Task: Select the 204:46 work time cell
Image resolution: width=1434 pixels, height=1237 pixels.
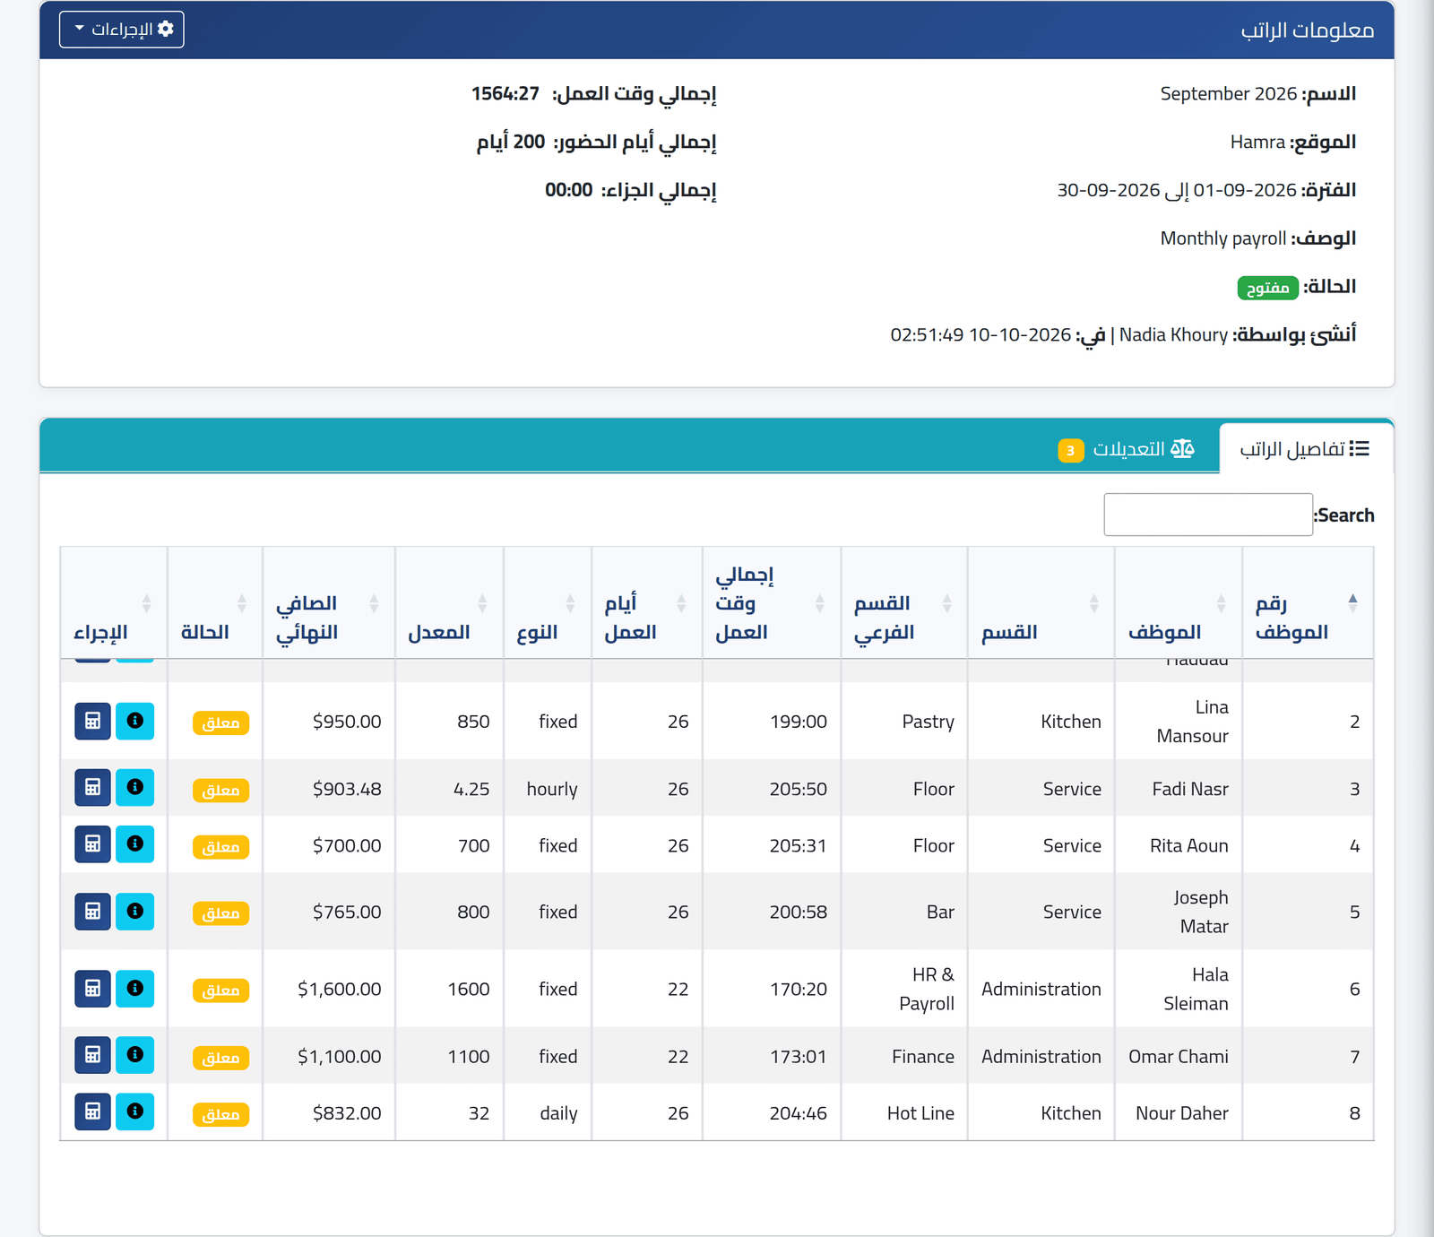Action: click(x=772, y=1113)
